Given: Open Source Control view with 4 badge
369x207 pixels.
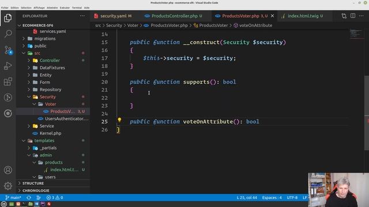Looking at the screenshot, I should [8, 50].
